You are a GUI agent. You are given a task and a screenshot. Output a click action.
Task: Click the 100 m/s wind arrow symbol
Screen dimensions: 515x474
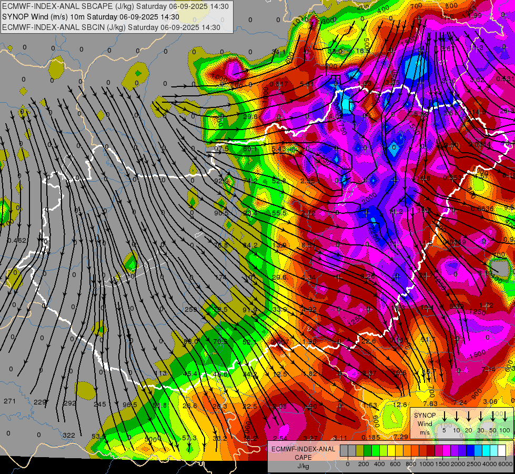[x=505, y=416]
